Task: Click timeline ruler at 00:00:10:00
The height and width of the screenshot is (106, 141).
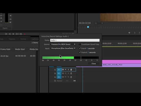Action: [107, 44]
